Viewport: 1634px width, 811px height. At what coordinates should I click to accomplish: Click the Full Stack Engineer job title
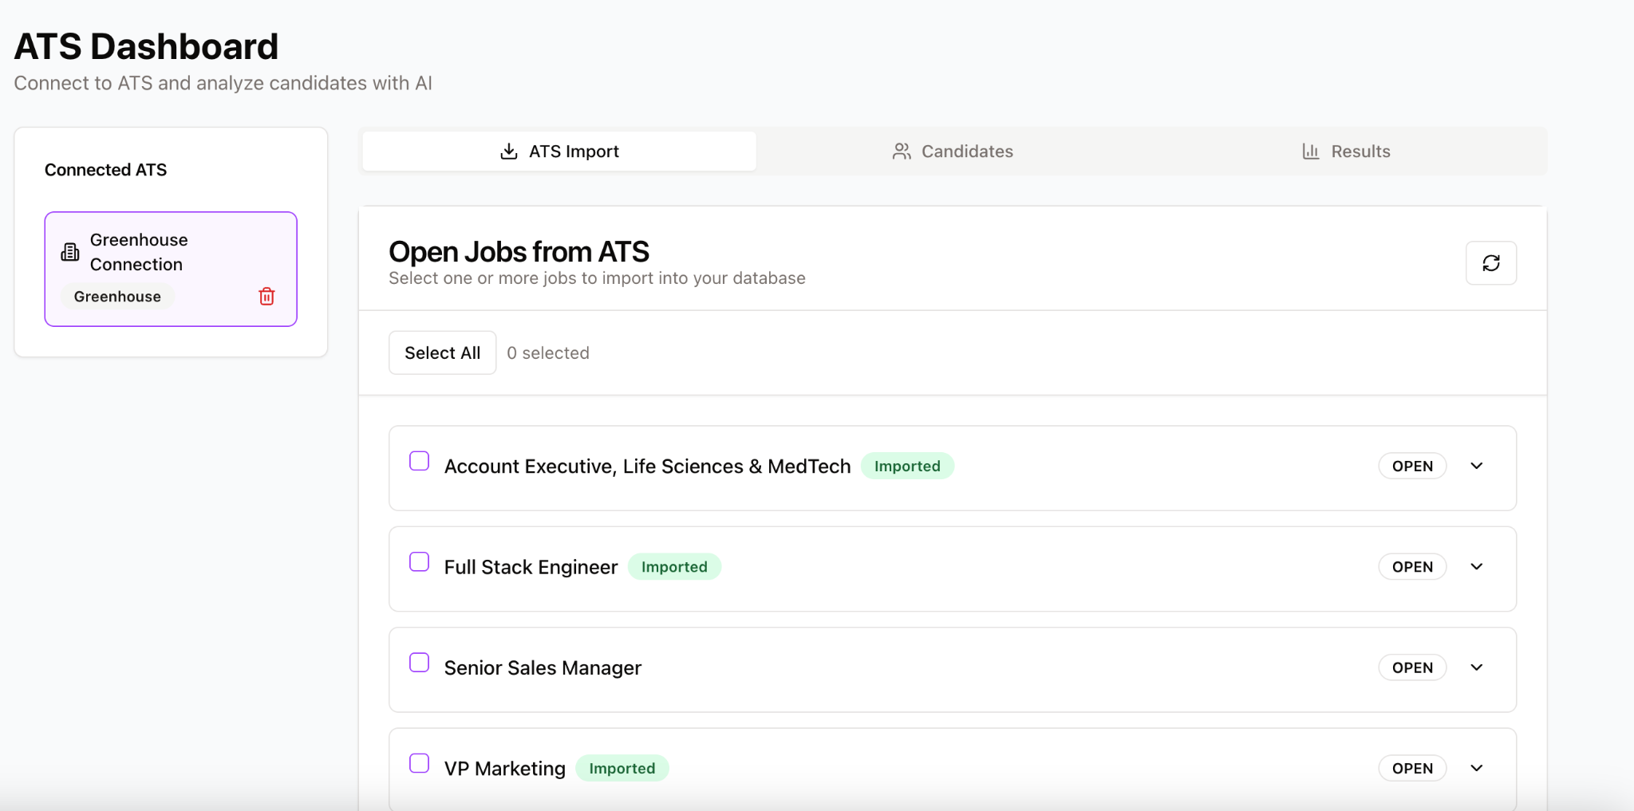531,567
